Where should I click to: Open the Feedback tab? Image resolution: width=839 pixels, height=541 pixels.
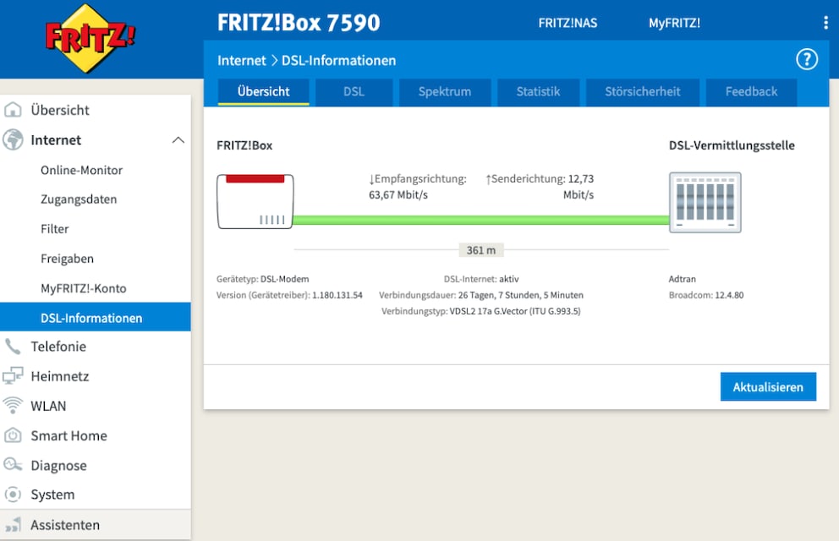[x=751, y=92]
